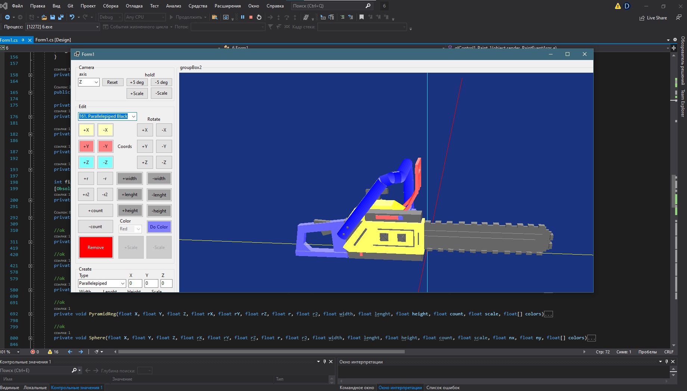
Task: Click the yellow +X coords button
Action: (86, 130)
